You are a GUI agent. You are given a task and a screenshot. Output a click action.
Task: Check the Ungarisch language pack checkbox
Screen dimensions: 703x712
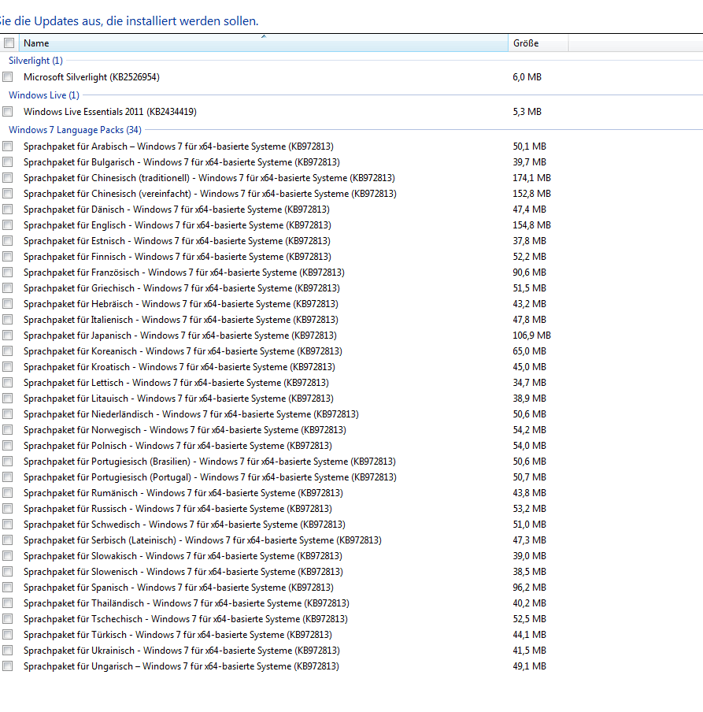click(7, 666)
